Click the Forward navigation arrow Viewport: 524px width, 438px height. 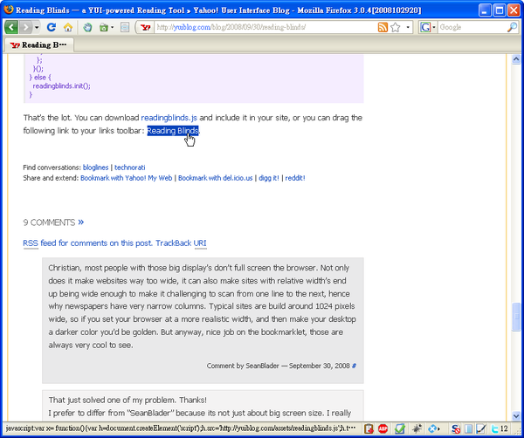pos(25,27)
